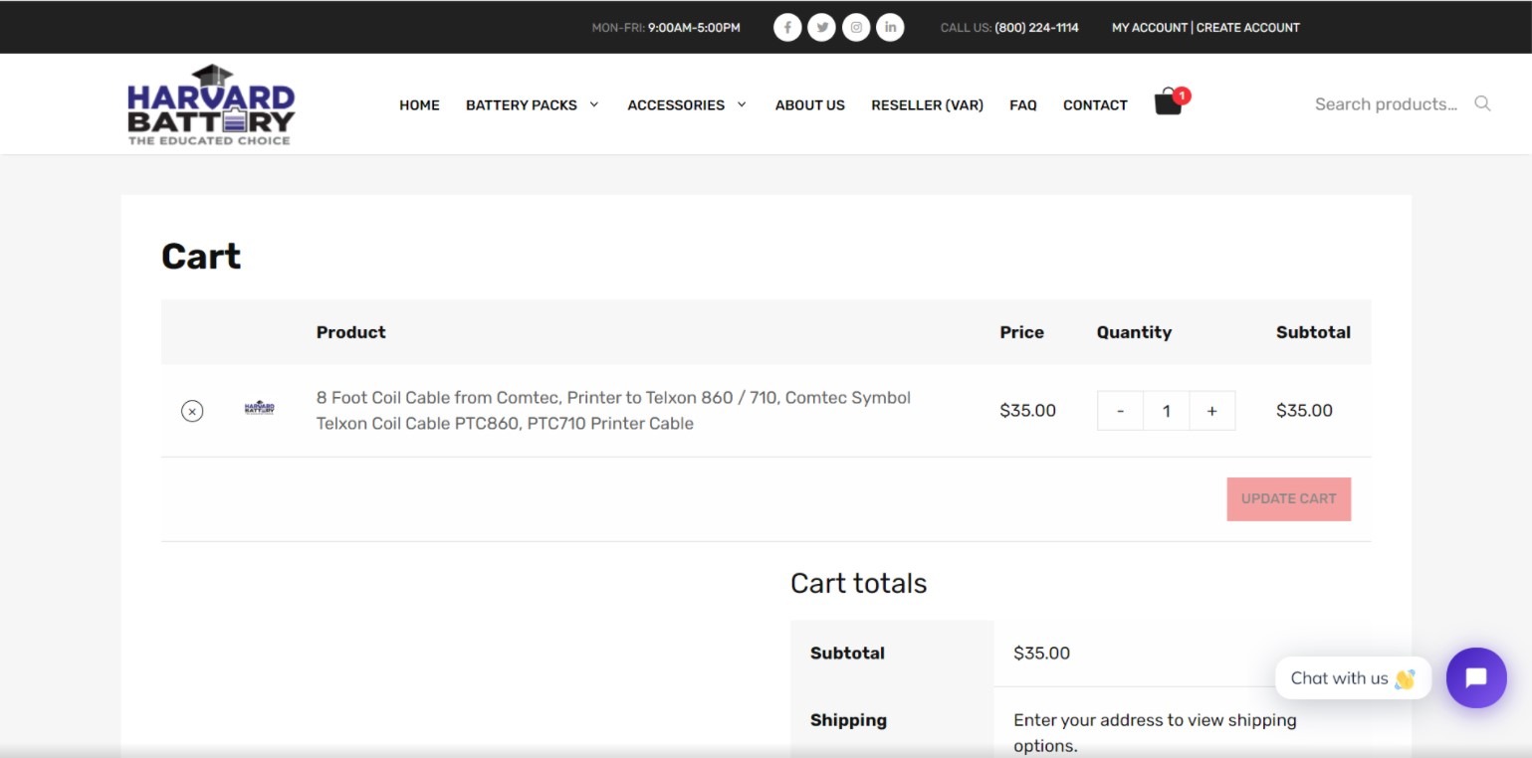Open the 8 Foot Coil Cable product link
This screenshot has width=1532, height=758.
coord(613,410)
